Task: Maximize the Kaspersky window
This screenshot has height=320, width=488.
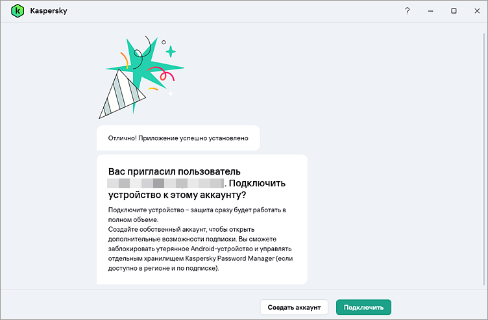Action: 454,11
